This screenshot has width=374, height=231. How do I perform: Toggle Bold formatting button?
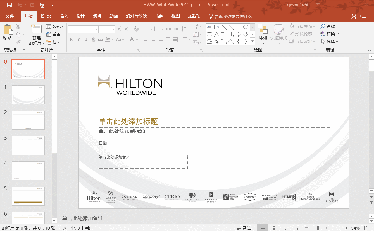(71, 40)
